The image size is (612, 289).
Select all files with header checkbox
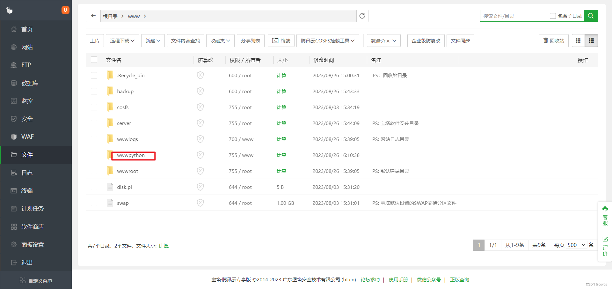tap(94, 60)
